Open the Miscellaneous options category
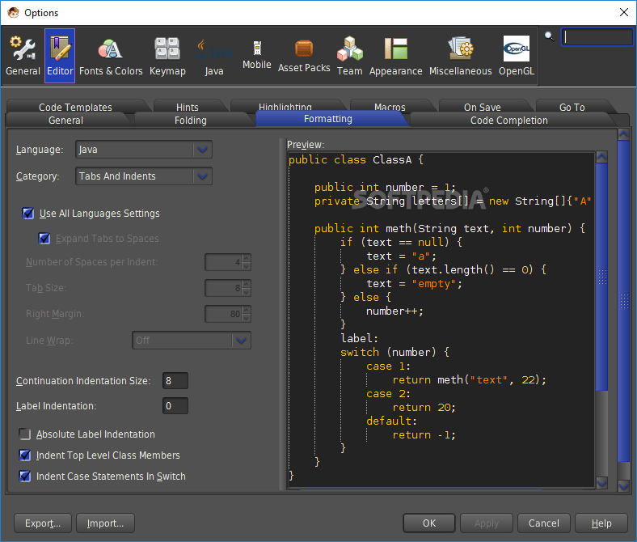The height and width of the screenshot is (542, 637). [460, 56]
